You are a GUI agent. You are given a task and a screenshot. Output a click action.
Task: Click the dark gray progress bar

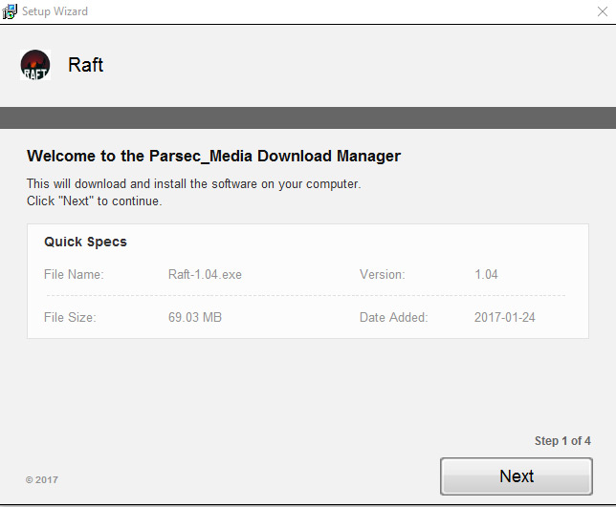[x=308, y=117]
